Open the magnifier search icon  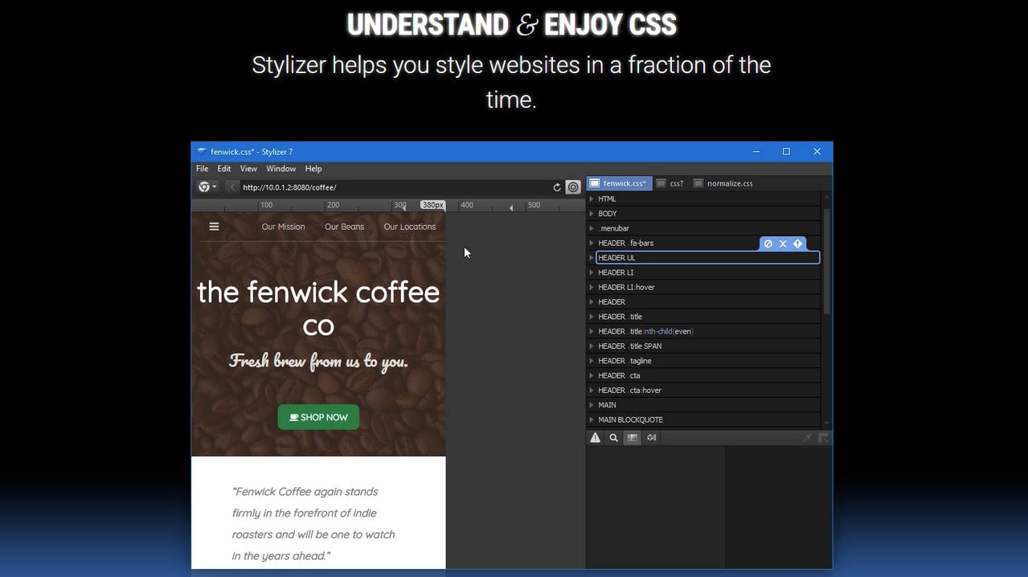[613, 438]
